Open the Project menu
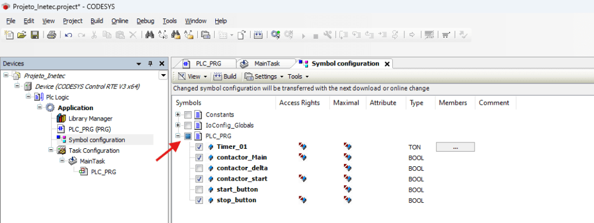 [x=73, y=21]
